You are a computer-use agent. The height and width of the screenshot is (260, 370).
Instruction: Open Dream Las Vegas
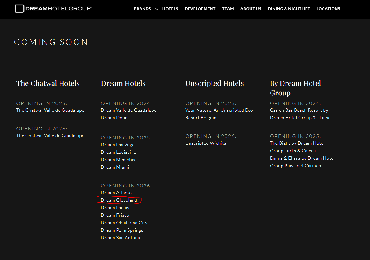pyautogui.click(x=119, y=145)
